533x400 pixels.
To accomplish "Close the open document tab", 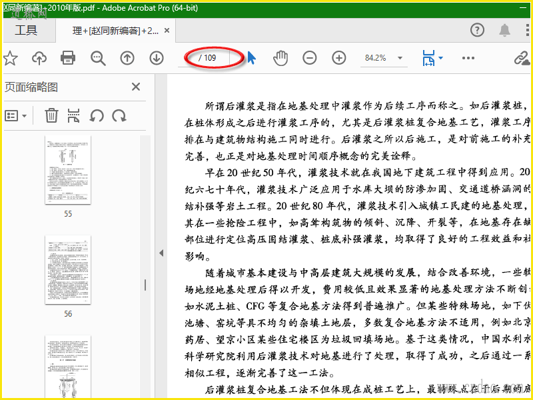I will tap(167, 31).
